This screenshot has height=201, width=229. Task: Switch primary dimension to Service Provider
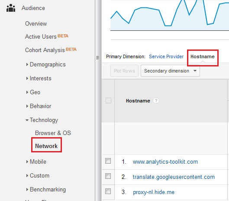tap(166, 56)
